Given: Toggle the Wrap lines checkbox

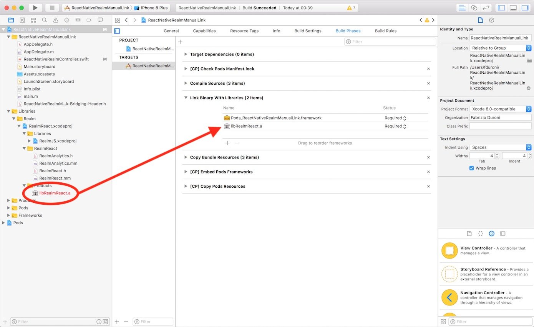Looking at the screenshot, I should (x=471, y=168).
